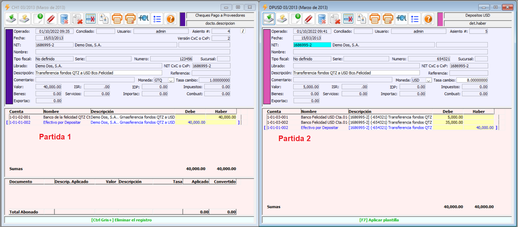
Task: Click the pink color swatch beside the DPUSD toolbar
Action: click(440, 19)
